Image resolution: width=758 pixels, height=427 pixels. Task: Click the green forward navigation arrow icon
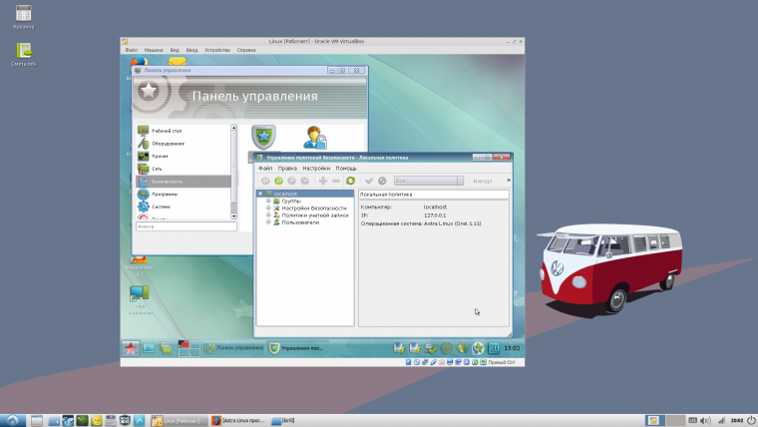(x=278, y=181)
